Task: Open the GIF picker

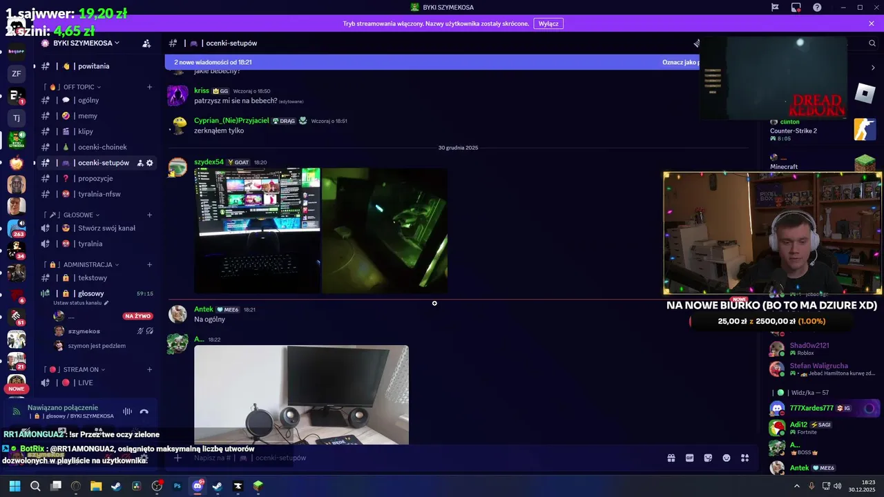Action: point(689,458)
